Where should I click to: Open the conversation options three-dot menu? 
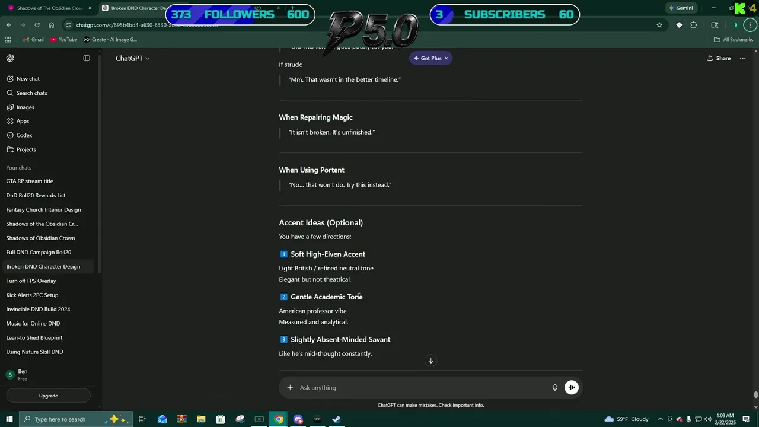[x=743, y=58]
